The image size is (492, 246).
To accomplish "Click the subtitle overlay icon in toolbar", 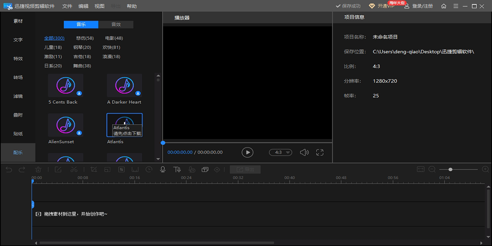I will [205, 169].
